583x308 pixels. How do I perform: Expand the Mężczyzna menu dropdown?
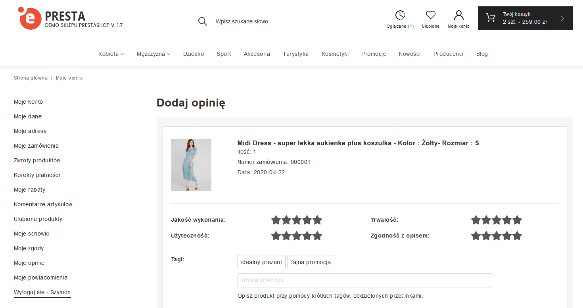[x=153, y=54]
